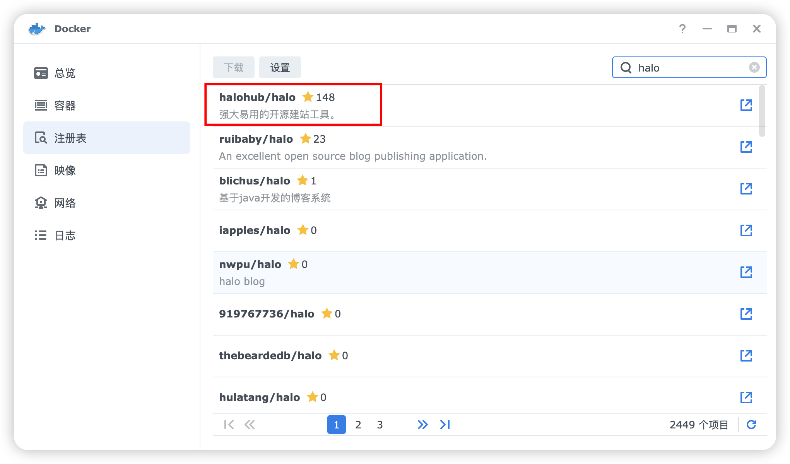Image resolution: width=790 pixels, height=464 pixels.
Task: Open external link for hulatang/halo
Action: [x=746, y=397]
